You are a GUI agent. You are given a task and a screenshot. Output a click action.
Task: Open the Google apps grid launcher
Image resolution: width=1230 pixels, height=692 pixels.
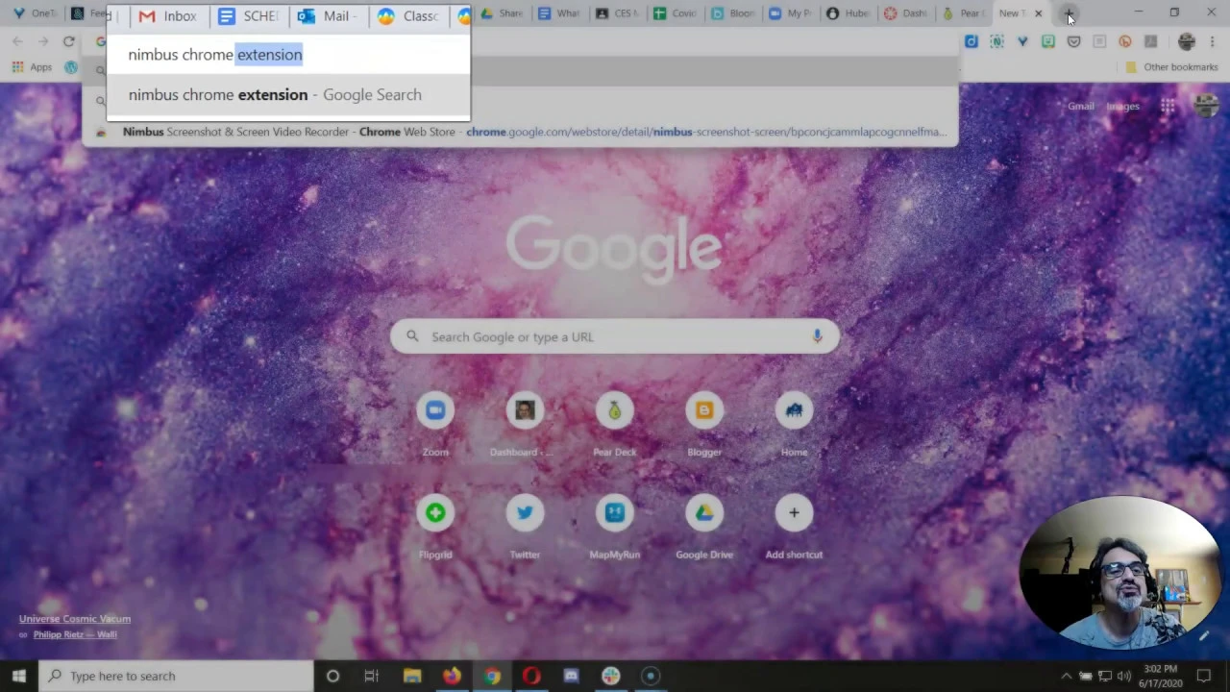point(1168,107)
